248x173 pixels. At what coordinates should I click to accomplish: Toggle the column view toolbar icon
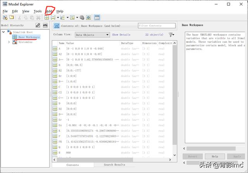(97, 17)
